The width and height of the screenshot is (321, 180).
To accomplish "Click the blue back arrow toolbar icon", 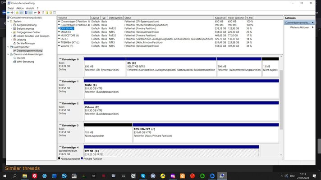I will (x=8, y=13).
